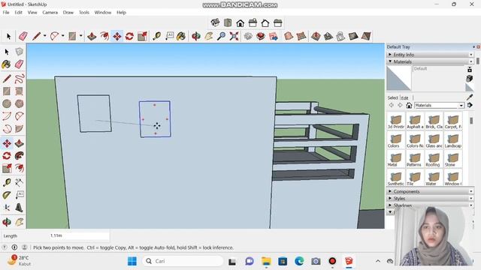Viewport: 481px width, 270px height.
Task: Switch to Front view house icon
Action: tap(240, 22)
